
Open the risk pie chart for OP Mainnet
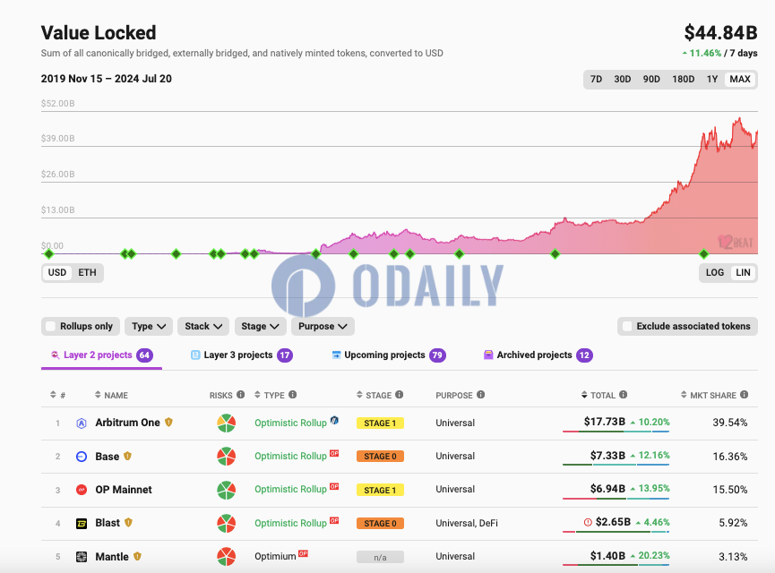227,490
